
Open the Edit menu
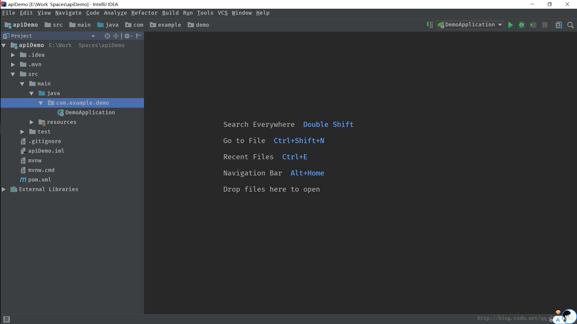pyautogui.click(x=26, y=13)
